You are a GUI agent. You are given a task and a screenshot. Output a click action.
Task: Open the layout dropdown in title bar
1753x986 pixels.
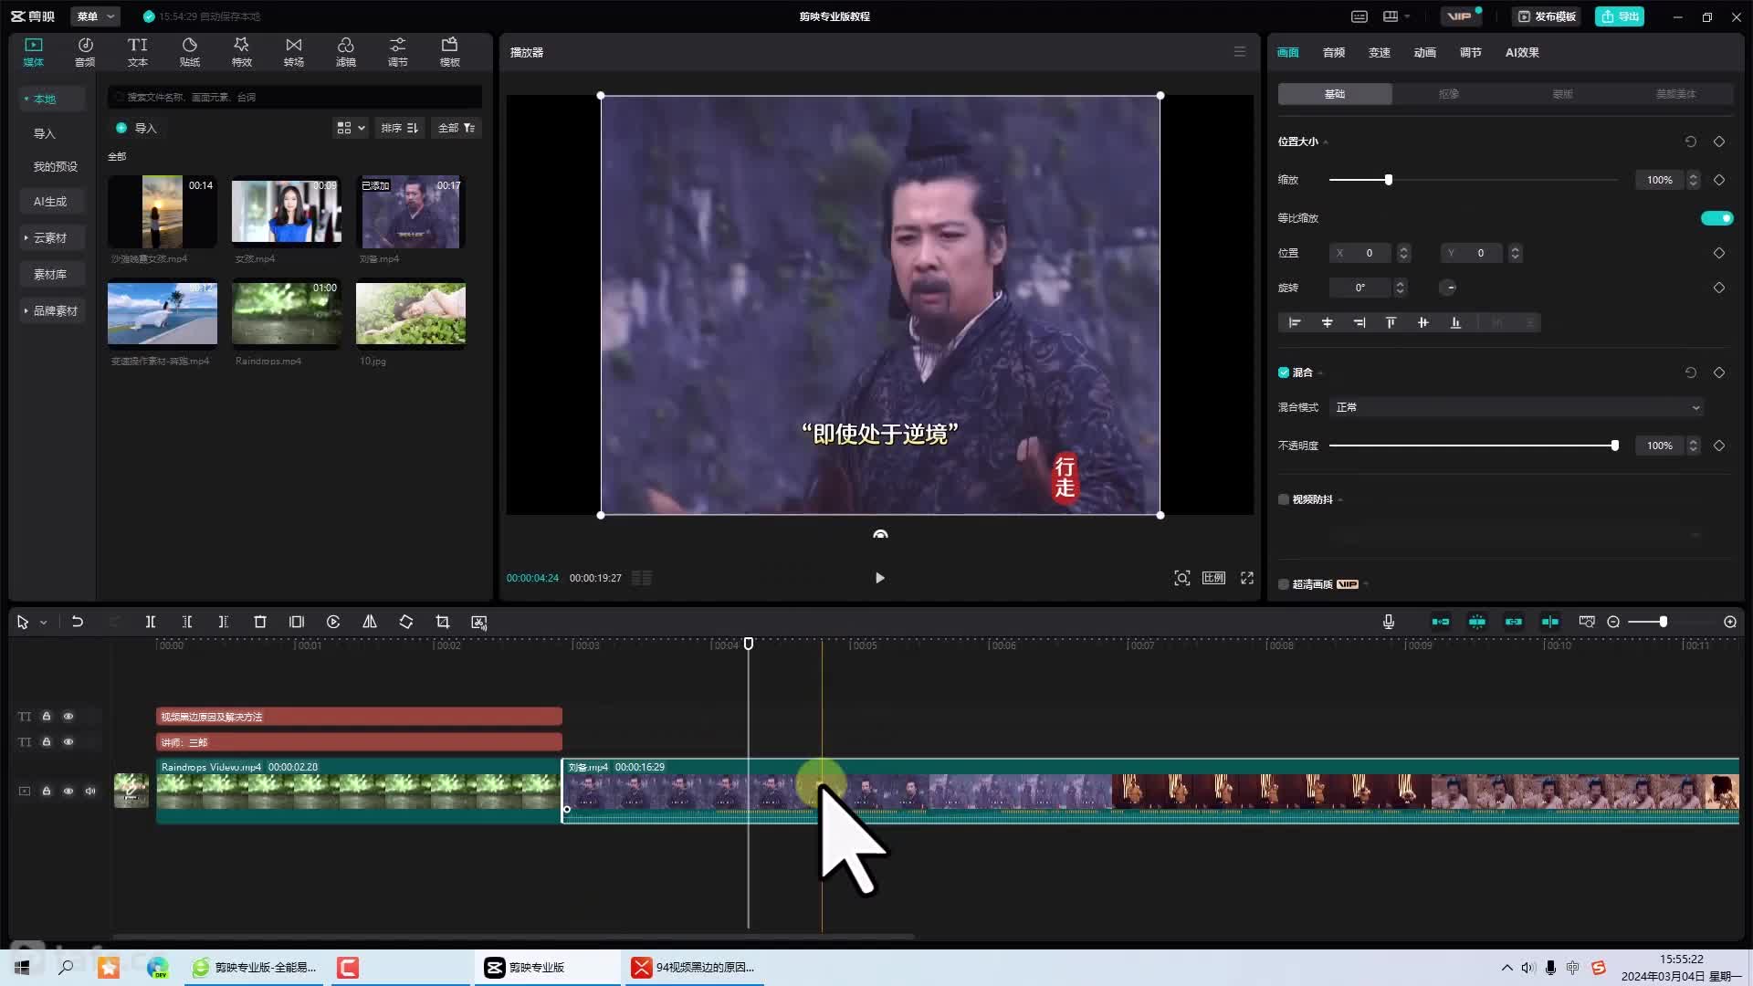click(1396, 16)
